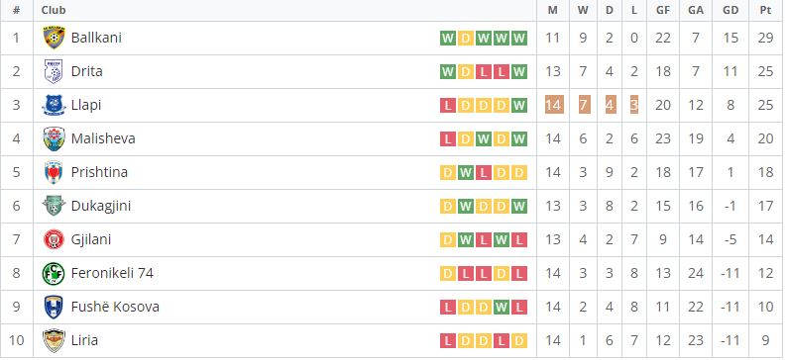Click Ballkani's yellow D form badge
This screenshot has height=360, width=785.
pyautogui.click(x=466, y=39)
